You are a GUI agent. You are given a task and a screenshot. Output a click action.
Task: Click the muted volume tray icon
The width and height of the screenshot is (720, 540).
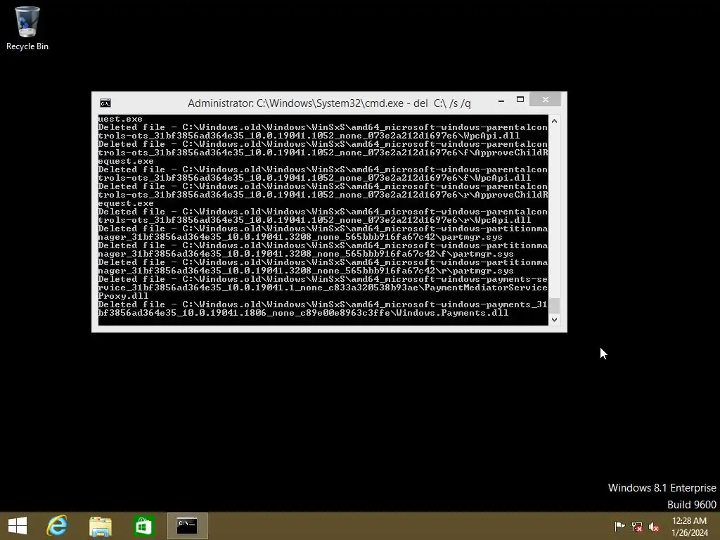[654, 526]
